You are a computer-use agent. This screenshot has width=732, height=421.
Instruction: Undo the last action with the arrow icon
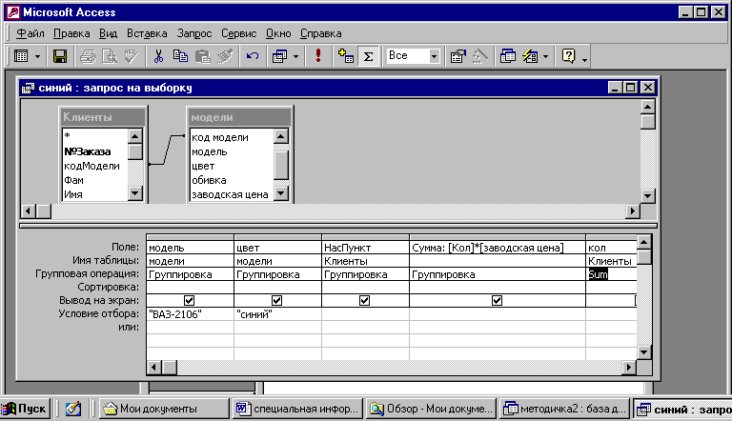253,56
